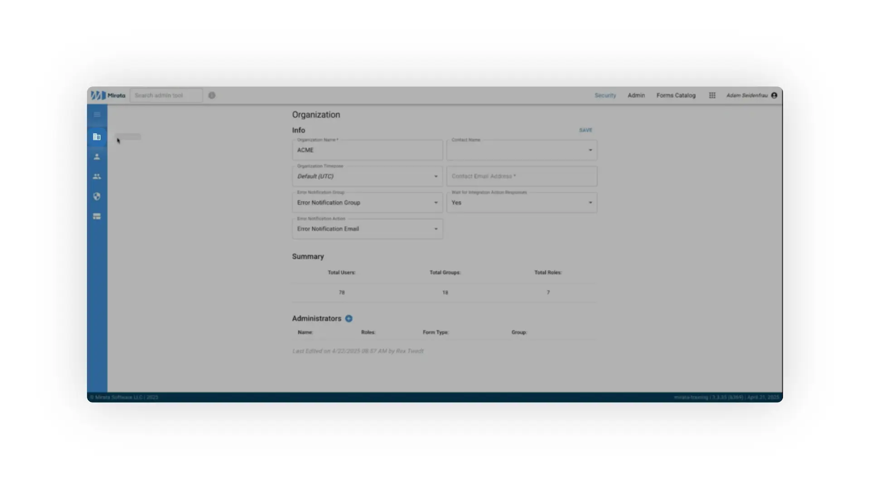Add an administrator with the plus button
This screenshot has height=489, width=870.
349,318
